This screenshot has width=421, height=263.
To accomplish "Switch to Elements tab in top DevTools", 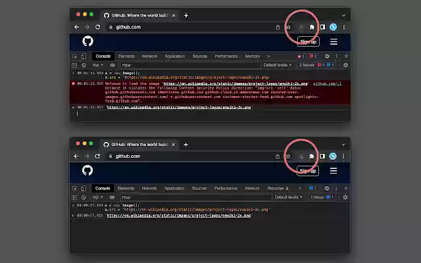I will tap(126, 56).
